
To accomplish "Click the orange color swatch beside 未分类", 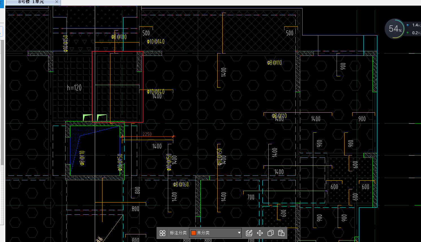I will [x=194, y=233].
